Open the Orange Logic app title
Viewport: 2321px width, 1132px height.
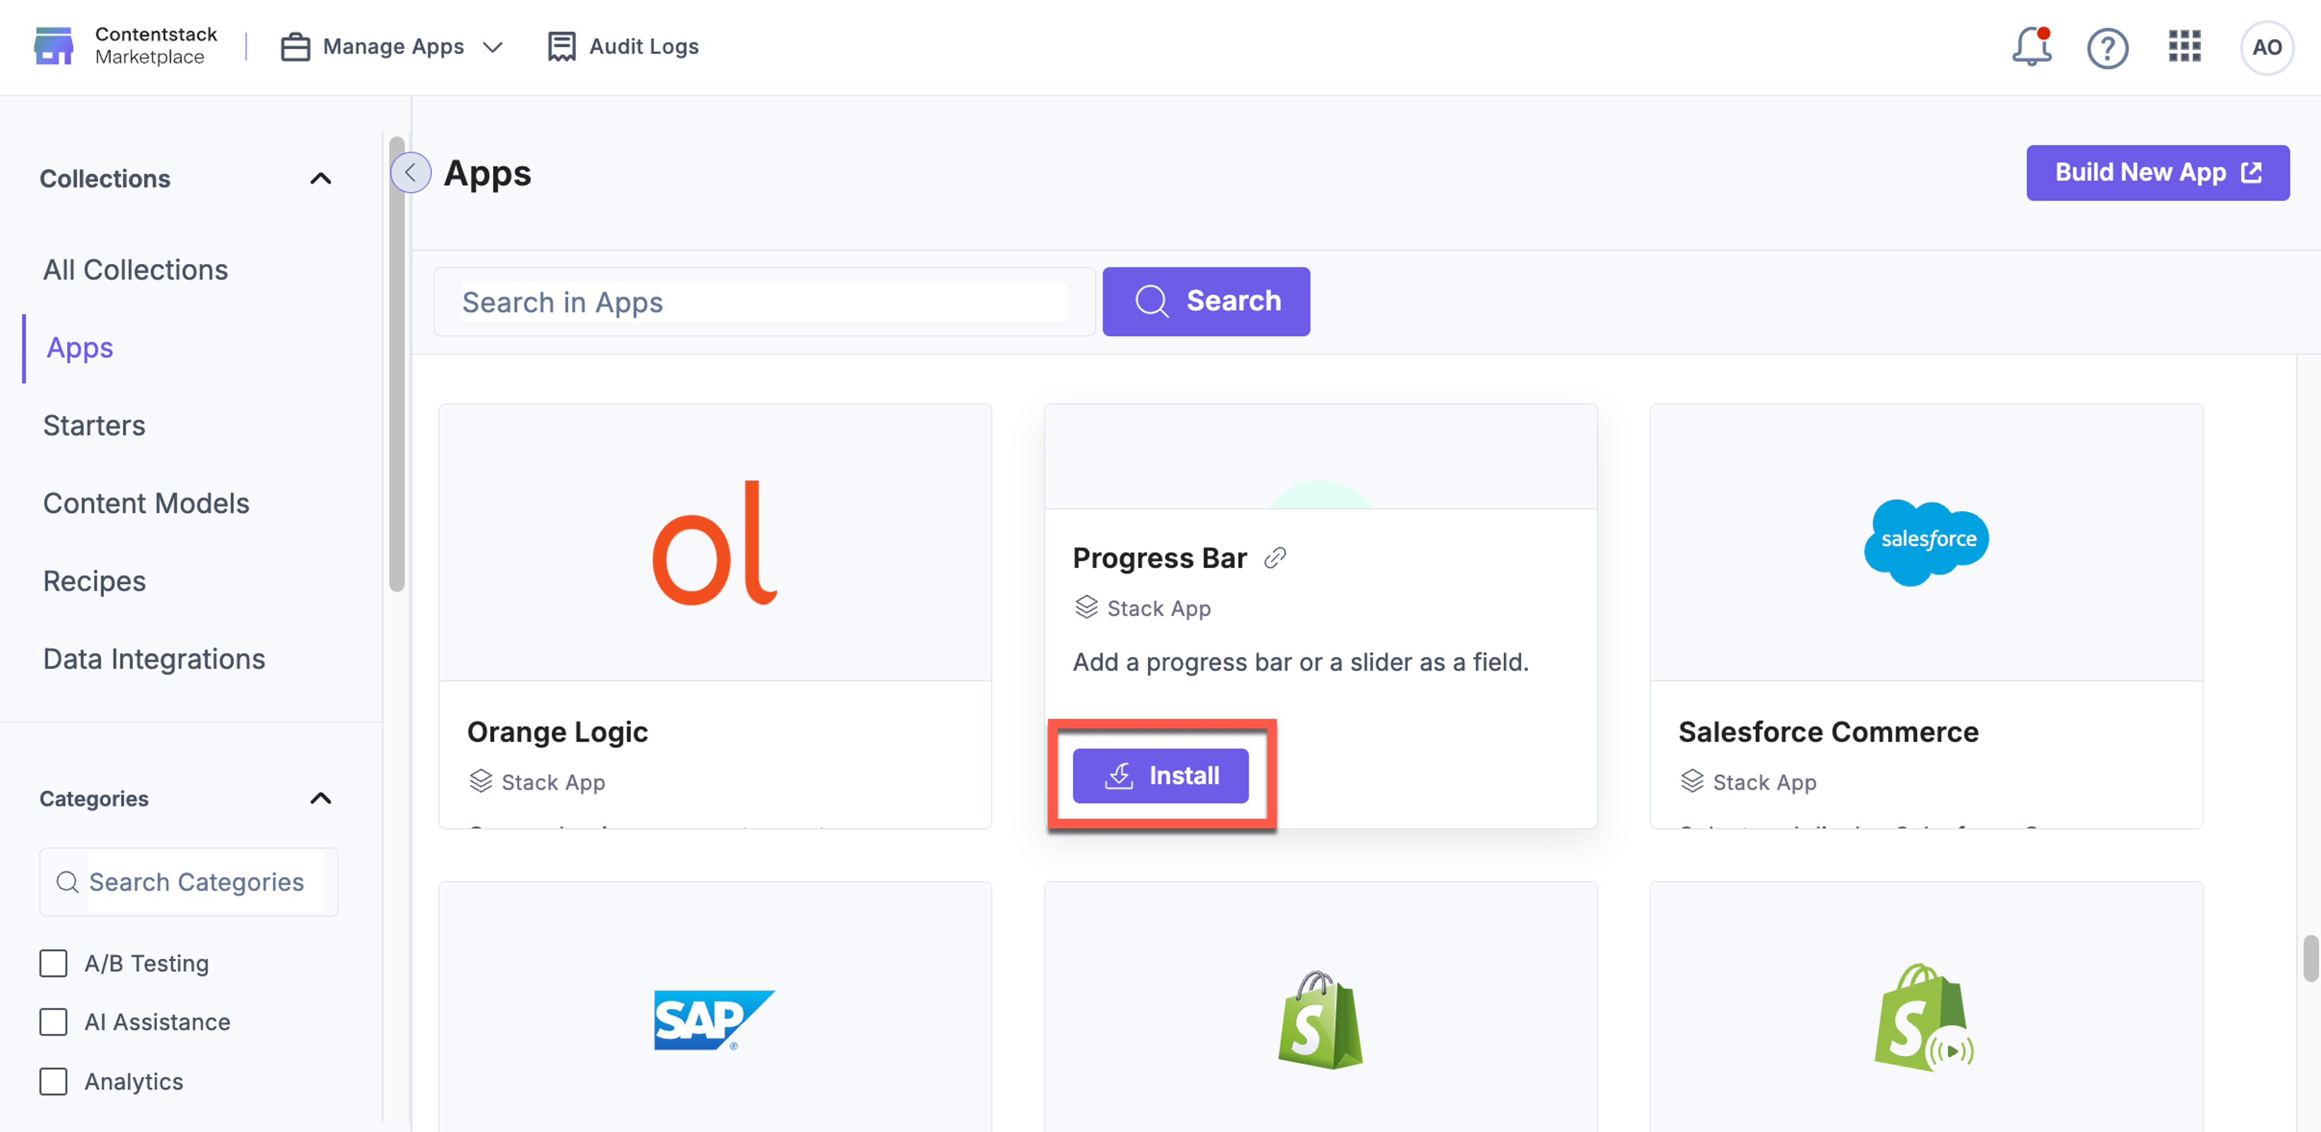[x=557, y=732]
